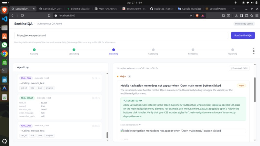Select the Reflecting pipeline step

[x=193, y=51]
